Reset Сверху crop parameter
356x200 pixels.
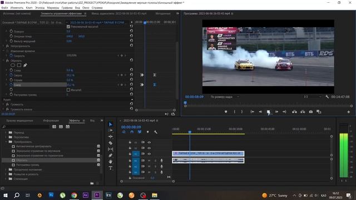point(131,75)
